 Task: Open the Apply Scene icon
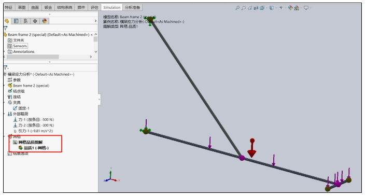[297, 8]
